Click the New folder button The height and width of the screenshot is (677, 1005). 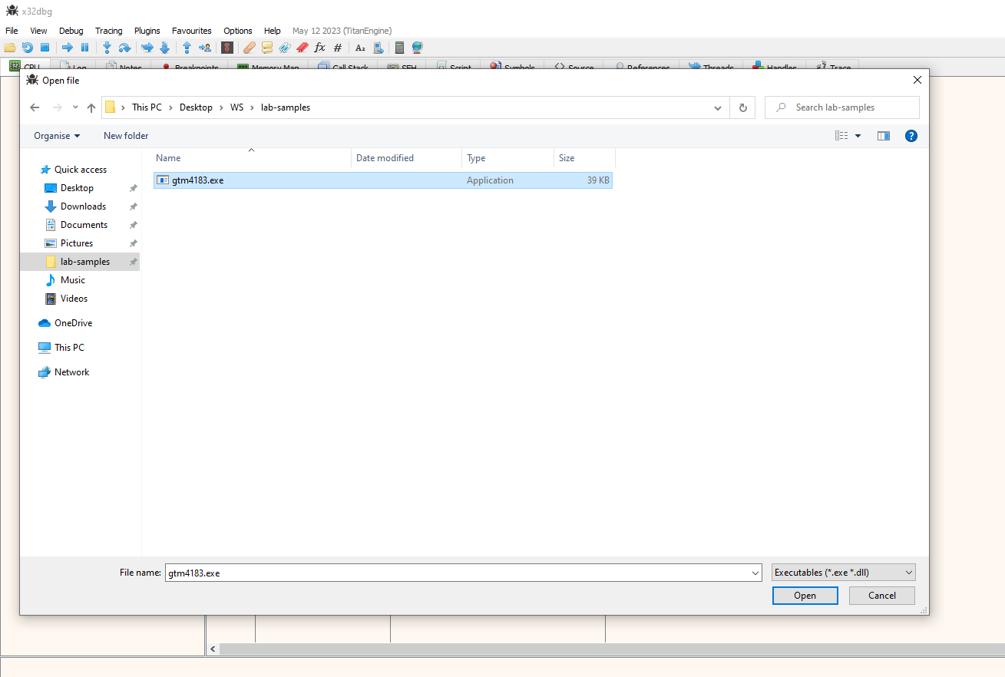pyautogui.click(x=126, y=136)
